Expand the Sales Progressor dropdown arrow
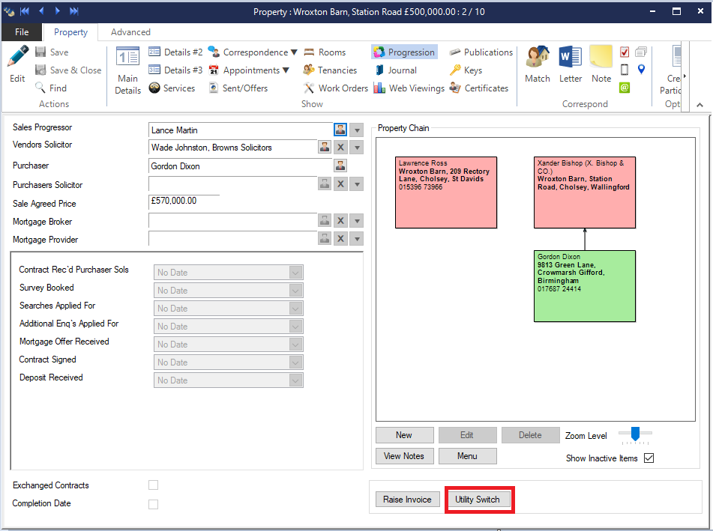The height and width of the screenshot is (531, 713). pyautogui.click(x=357, y=130)
